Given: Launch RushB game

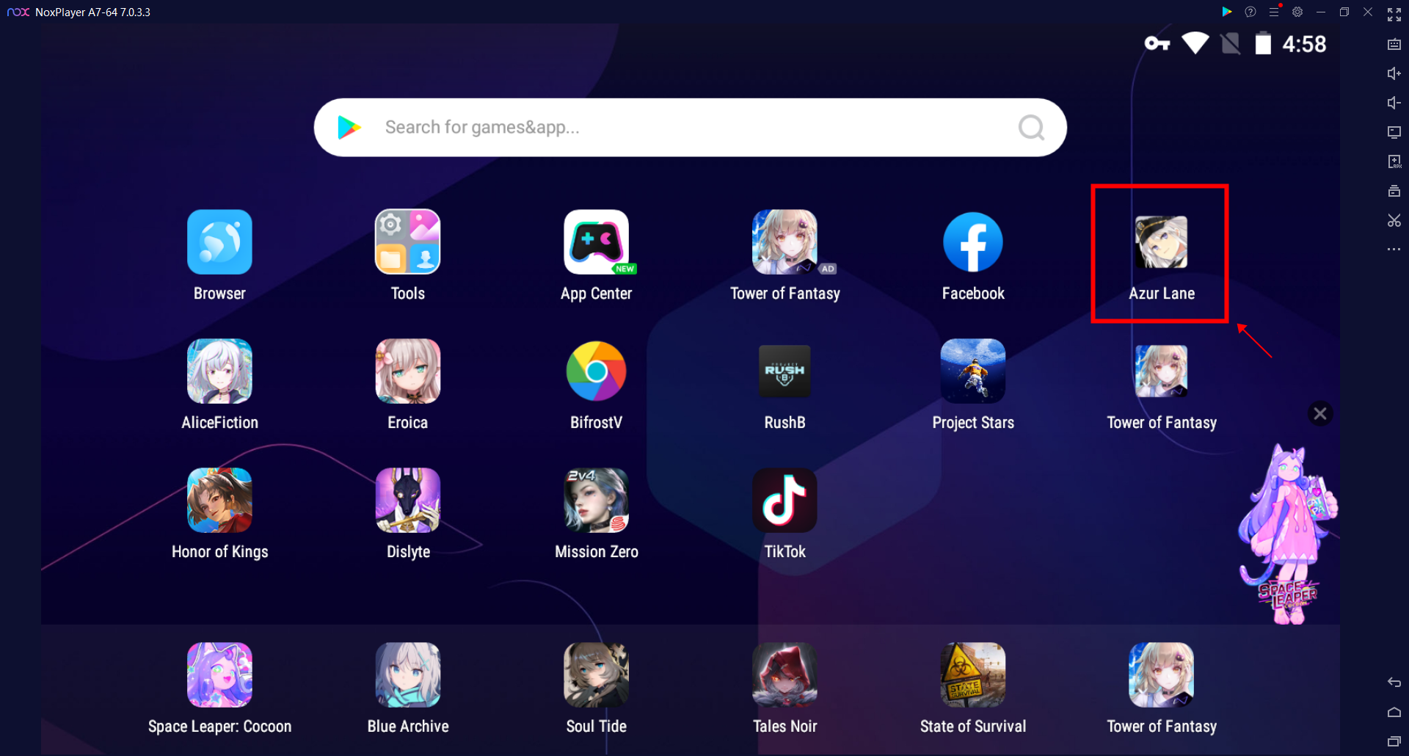Looking at the screenshot, I should tap(784, 371).
